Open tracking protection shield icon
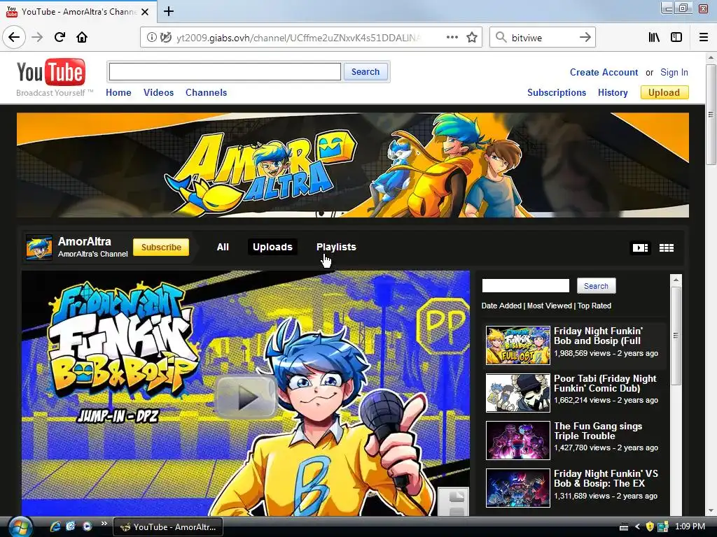717x537 pixels. tap(165, 37)
